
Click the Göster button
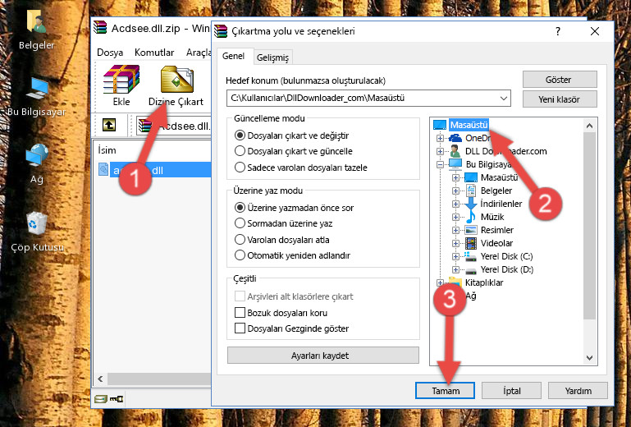[560, 80]
